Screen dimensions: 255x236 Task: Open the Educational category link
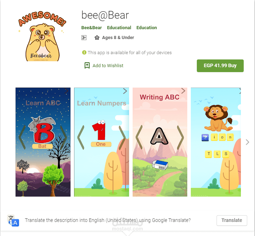tap(119, 28)
